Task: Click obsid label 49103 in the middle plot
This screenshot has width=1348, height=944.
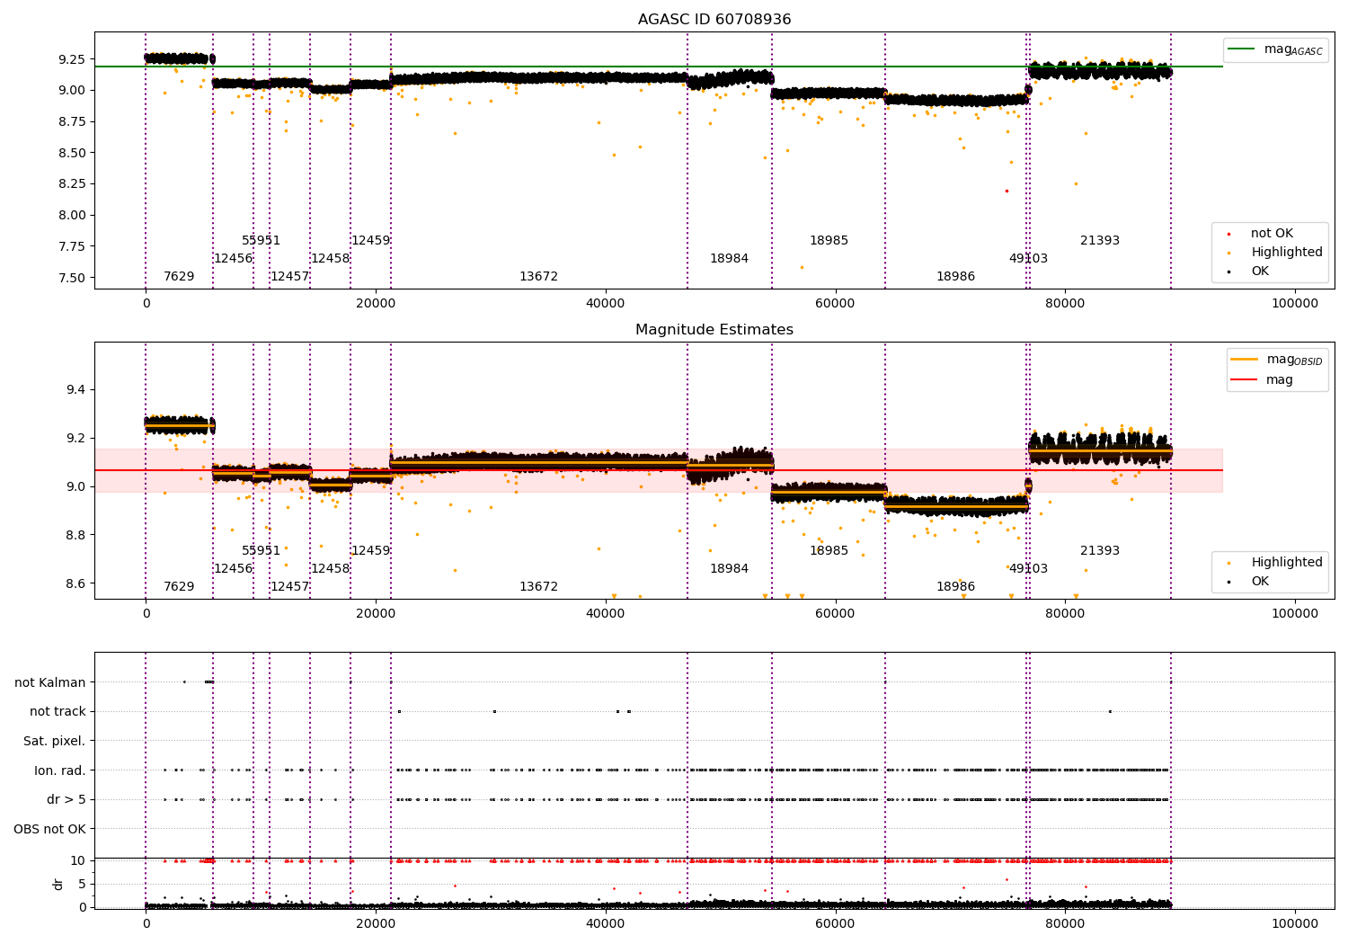Action: pos(1028,569)
